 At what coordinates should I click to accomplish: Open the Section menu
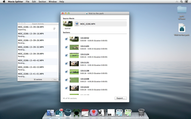point(42,1)
